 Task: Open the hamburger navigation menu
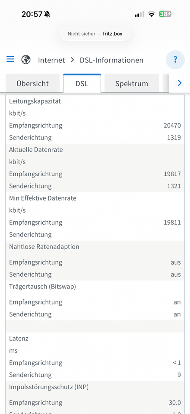click(10, 59)
